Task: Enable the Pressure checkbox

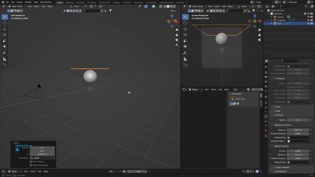Action: (276, 79)
